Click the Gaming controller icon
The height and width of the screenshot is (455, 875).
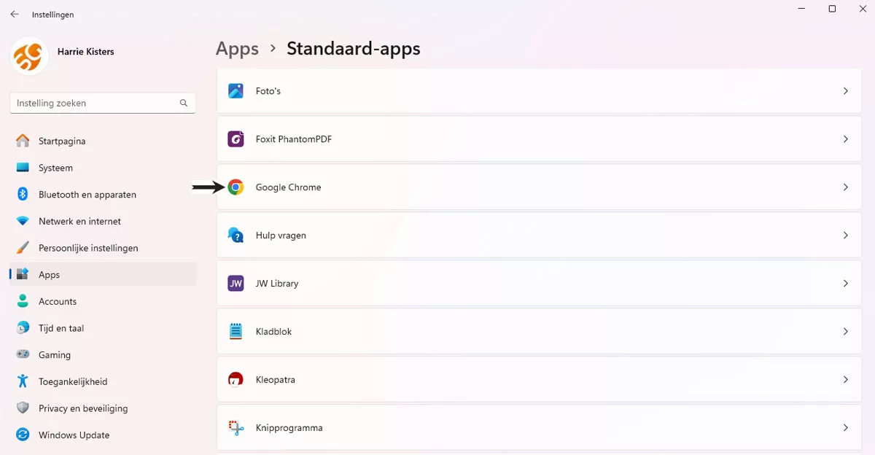23,355
